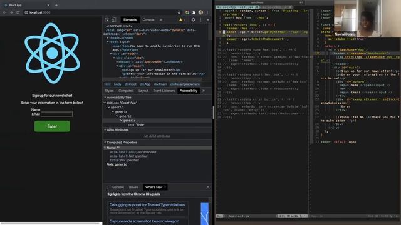Image resolution: width=401 pixels, height=225 pixels.
Task: Click the App.test.js buffer name in editor status line
Action: click(x=239, y=216)
